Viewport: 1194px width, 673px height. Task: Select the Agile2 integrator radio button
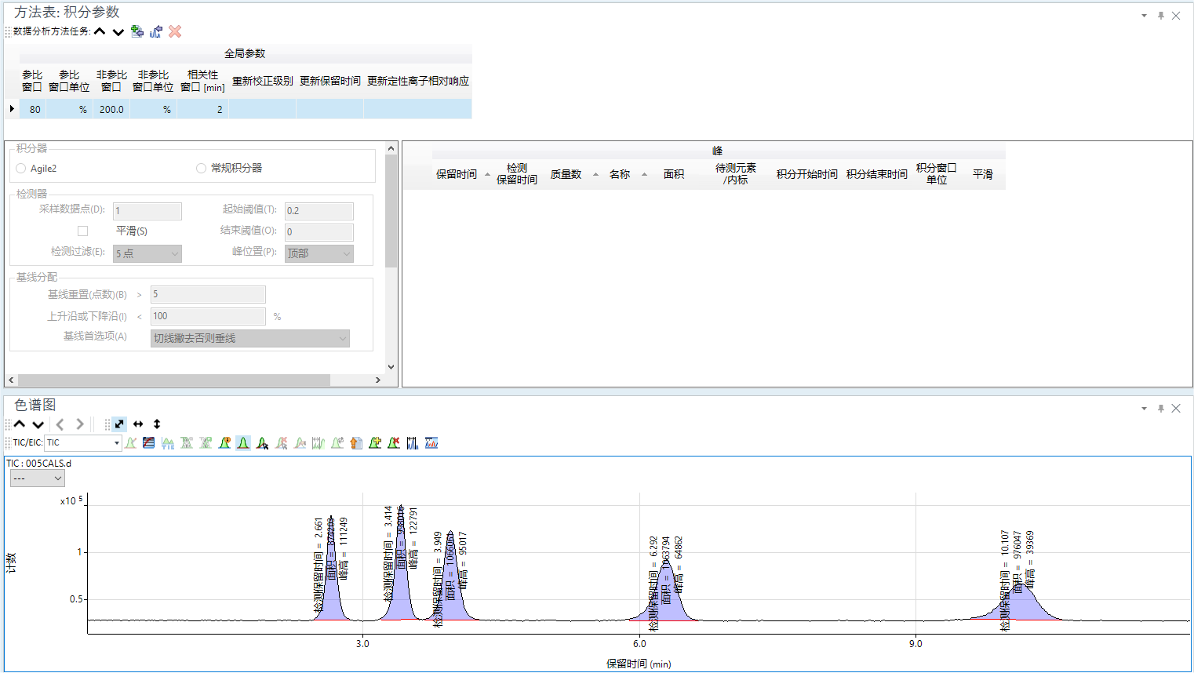point(21,169)
